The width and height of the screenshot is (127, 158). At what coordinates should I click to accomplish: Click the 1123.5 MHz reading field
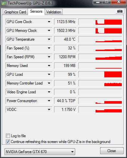(x=65, y=22)
